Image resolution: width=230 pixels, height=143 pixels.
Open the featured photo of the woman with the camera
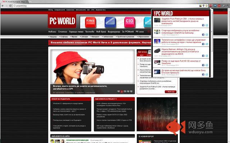(92, 67)
